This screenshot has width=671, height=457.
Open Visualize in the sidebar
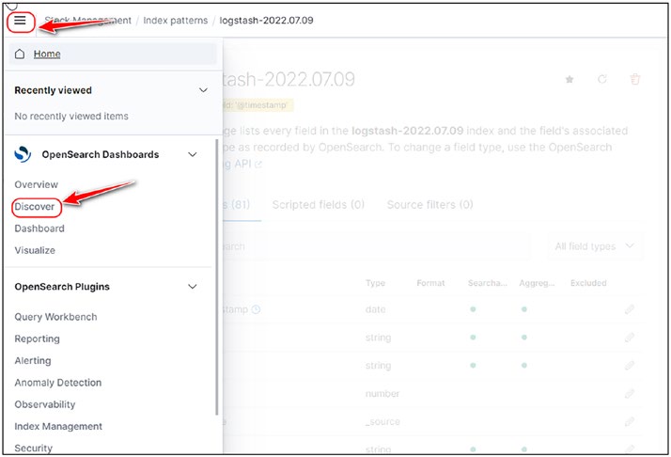coord(35,250)
